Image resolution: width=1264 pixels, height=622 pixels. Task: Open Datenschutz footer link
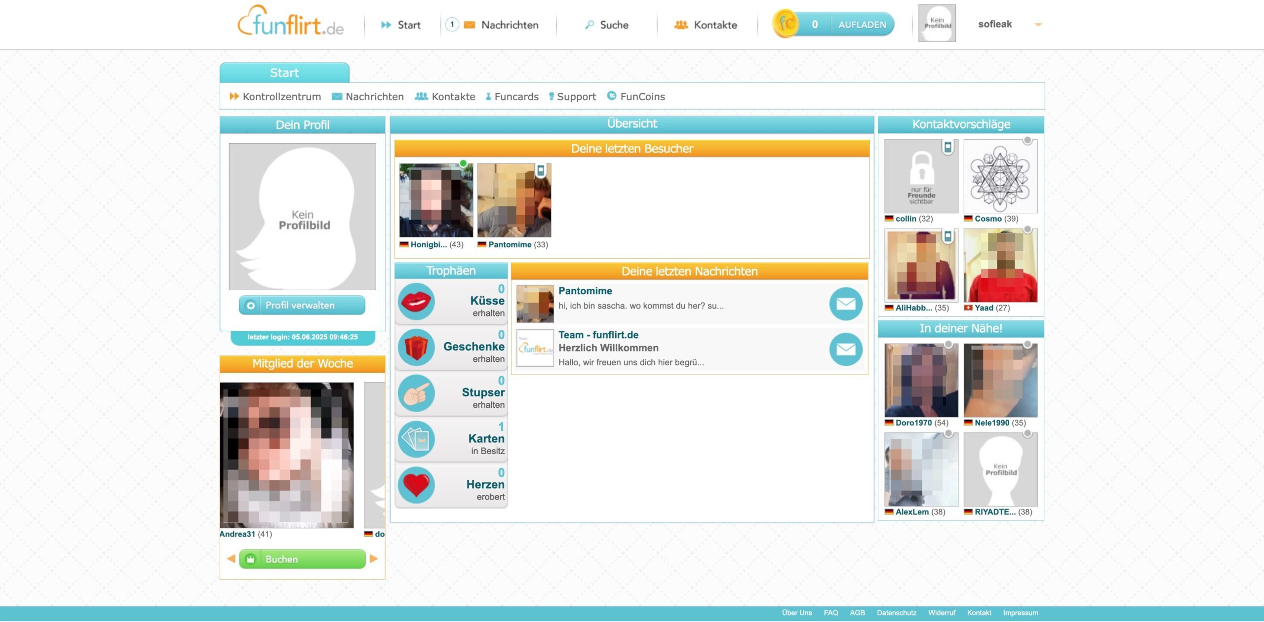pos(896,613)
